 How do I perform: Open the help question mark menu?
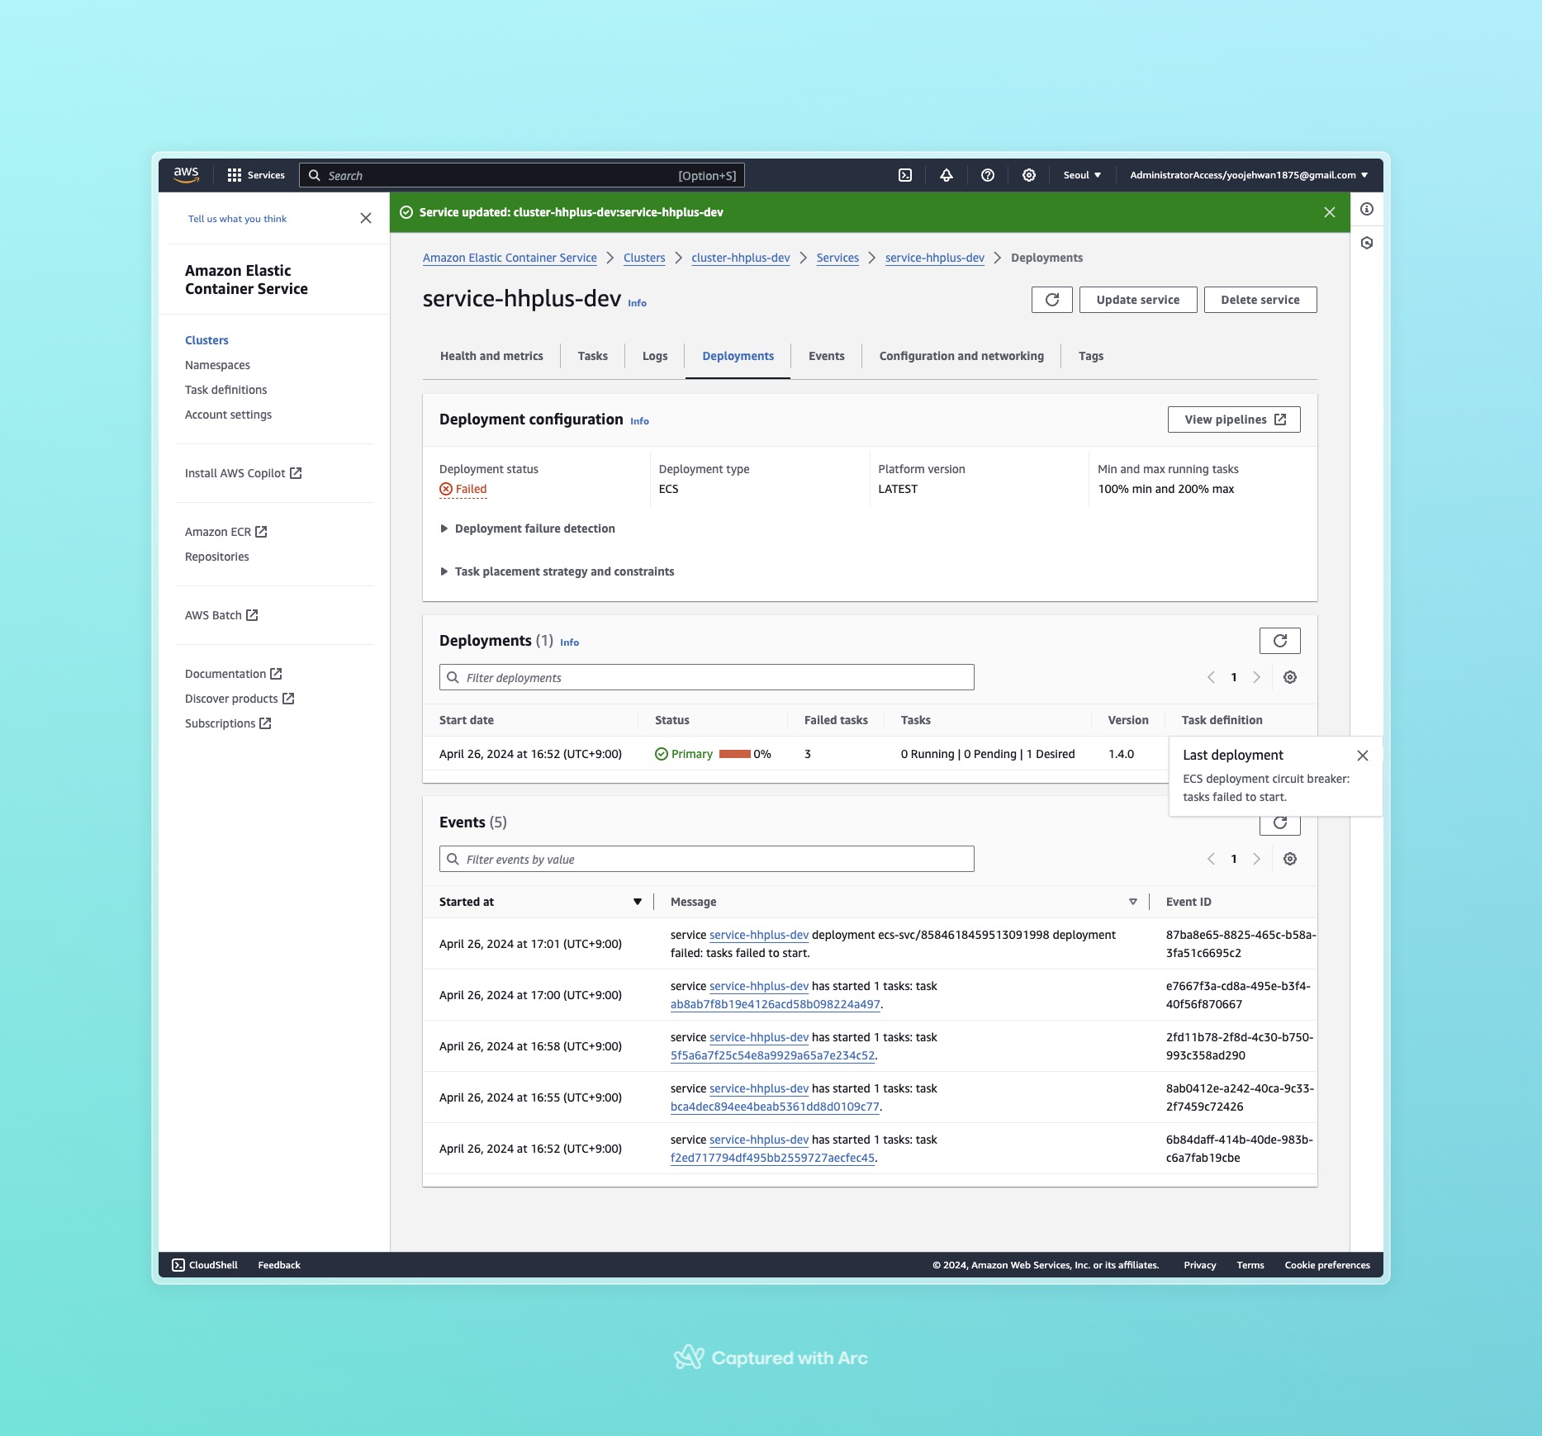988,175
